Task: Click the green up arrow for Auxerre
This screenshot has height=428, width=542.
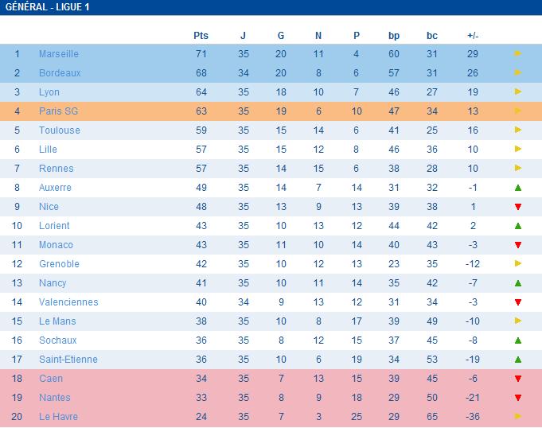Action: 517,188
